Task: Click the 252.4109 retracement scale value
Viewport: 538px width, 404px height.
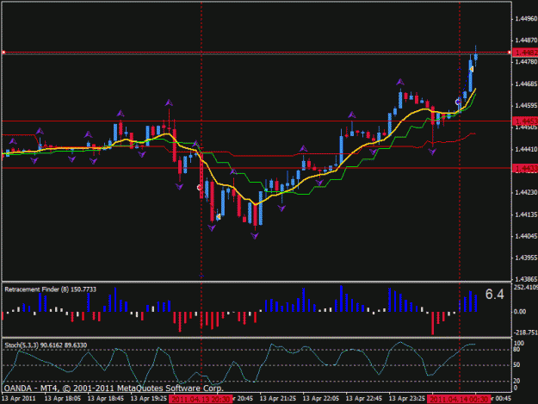Action: coord(526,287)
